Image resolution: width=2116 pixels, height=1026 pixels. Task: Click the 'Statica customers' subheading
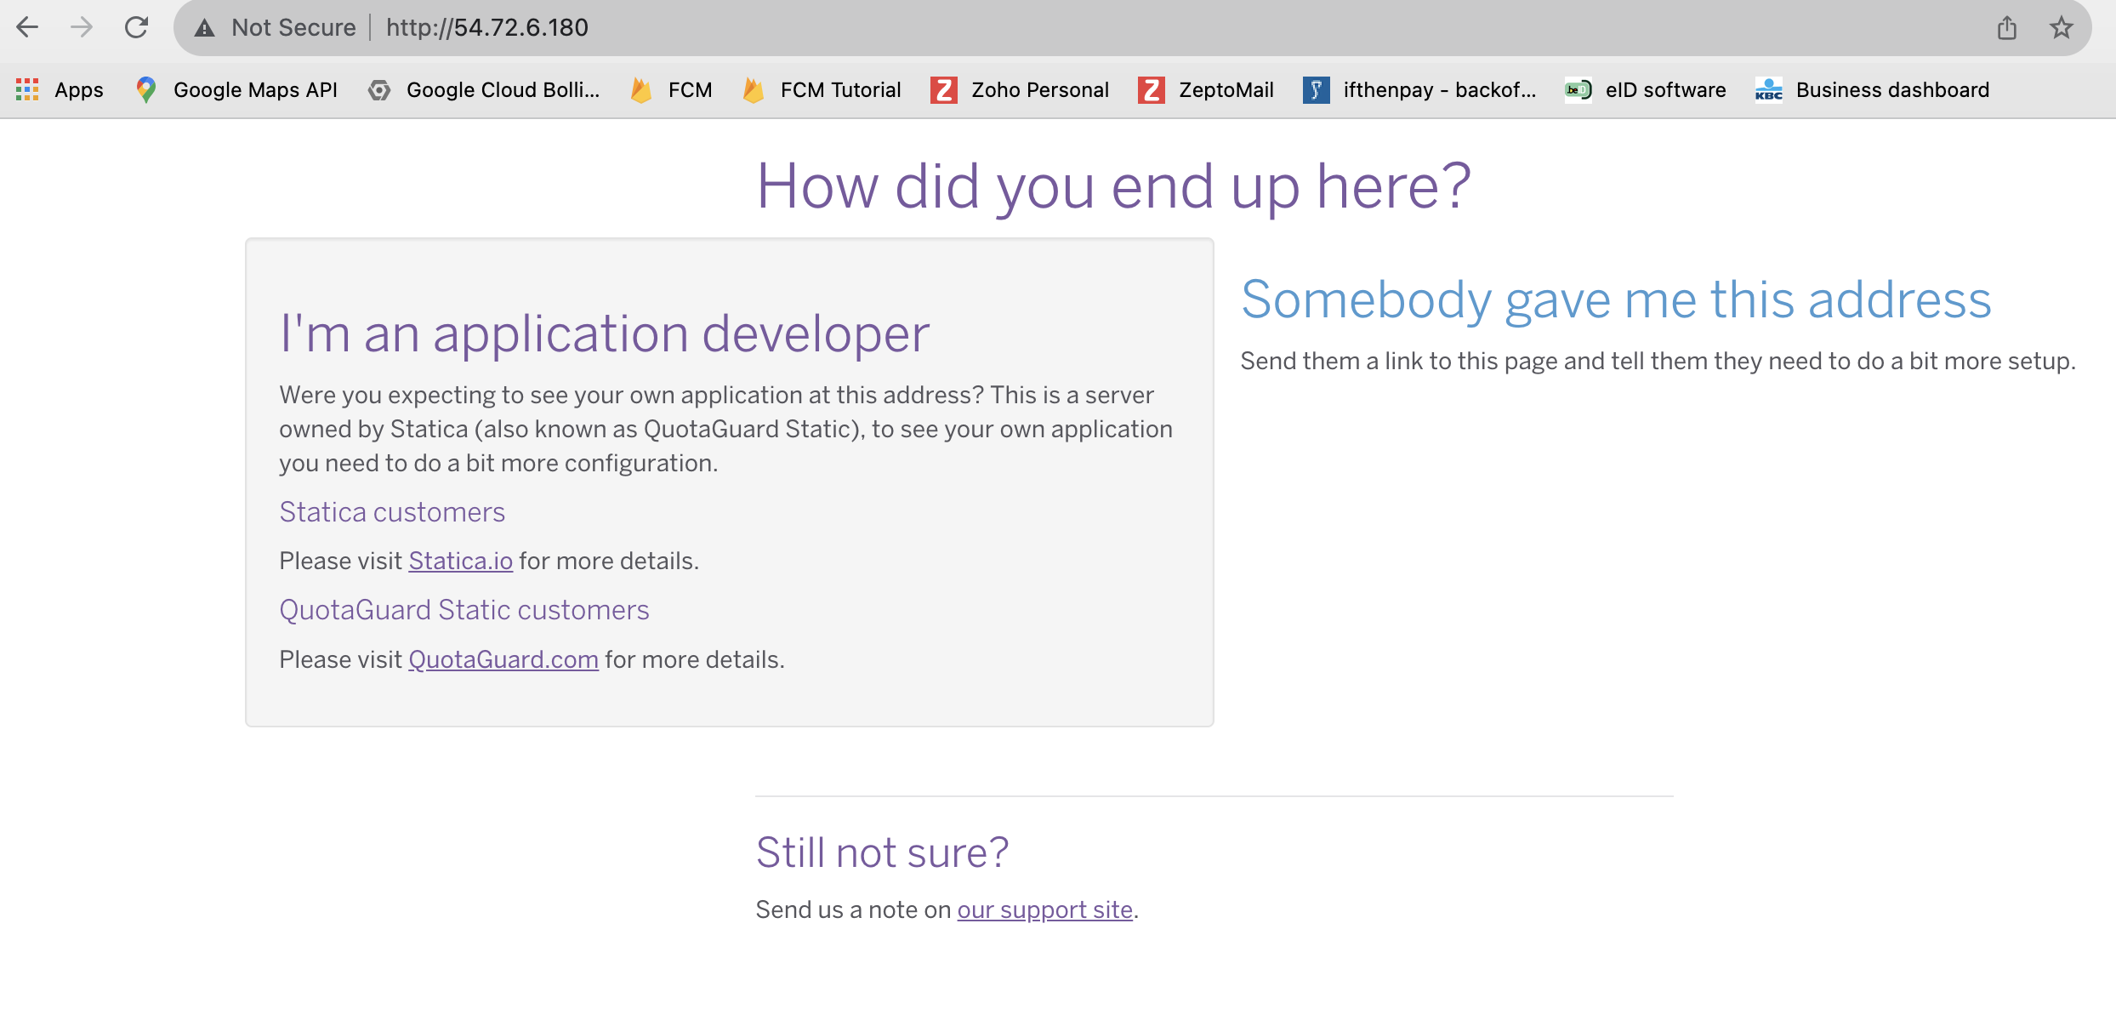(392, 512)
